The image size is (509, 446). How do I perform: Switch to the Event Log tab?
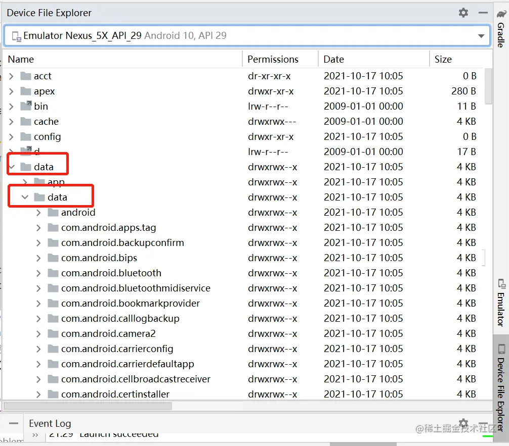50,423
